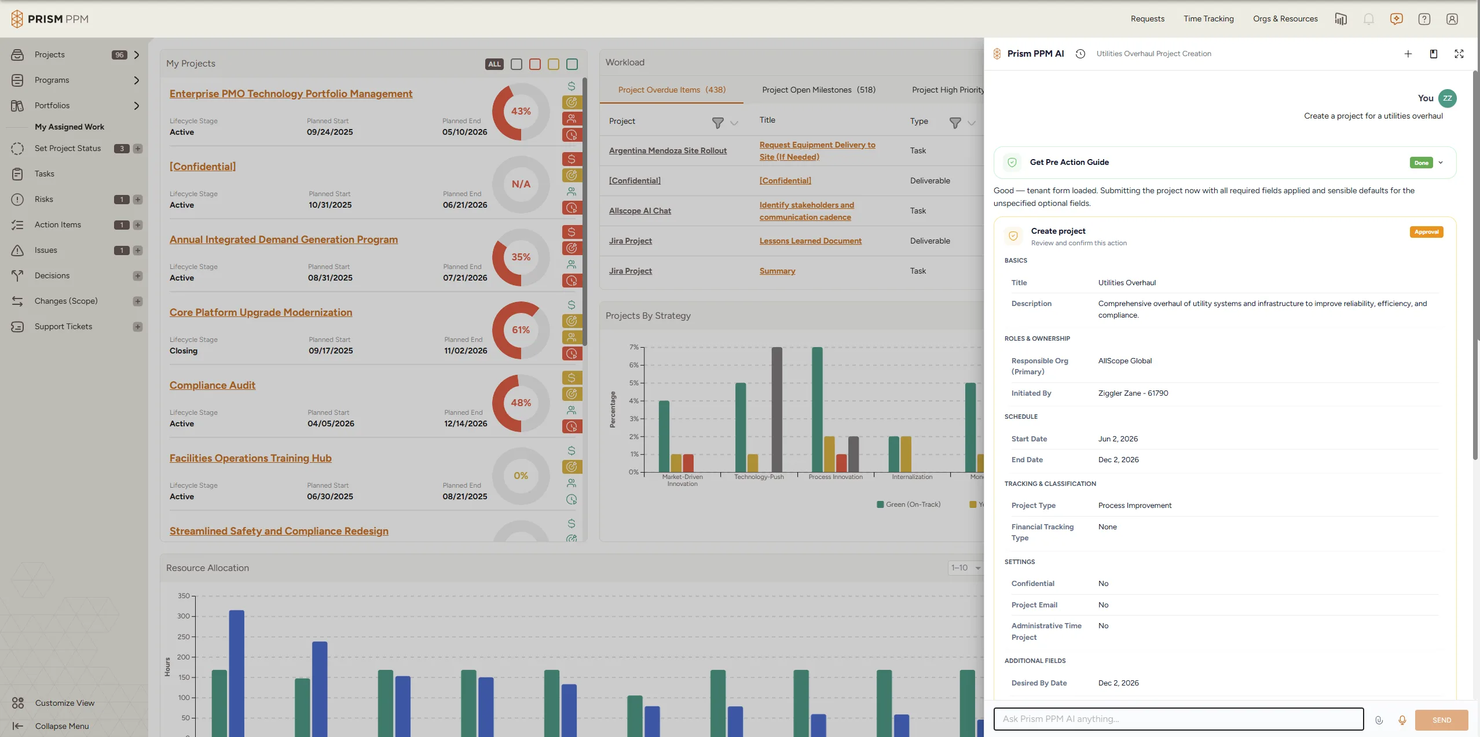Expand the Portfolios sidebar menu
This screenshot has height=737, width=1480.
pos(137,106)
